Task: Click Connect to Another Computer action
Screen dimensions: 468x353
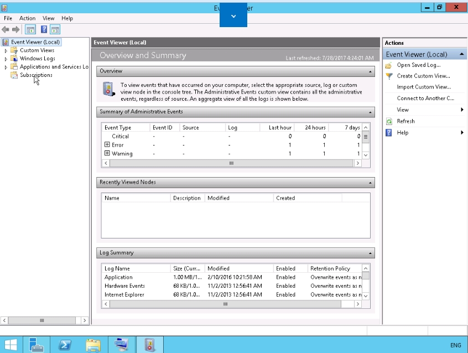Action: 425,98
